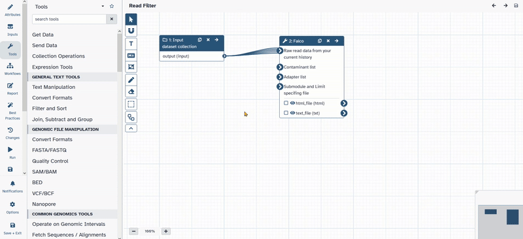Image resolution: width=523 pixels, height=239 pixels.
Task: Select the text comment tool
Action: (131, 43)
